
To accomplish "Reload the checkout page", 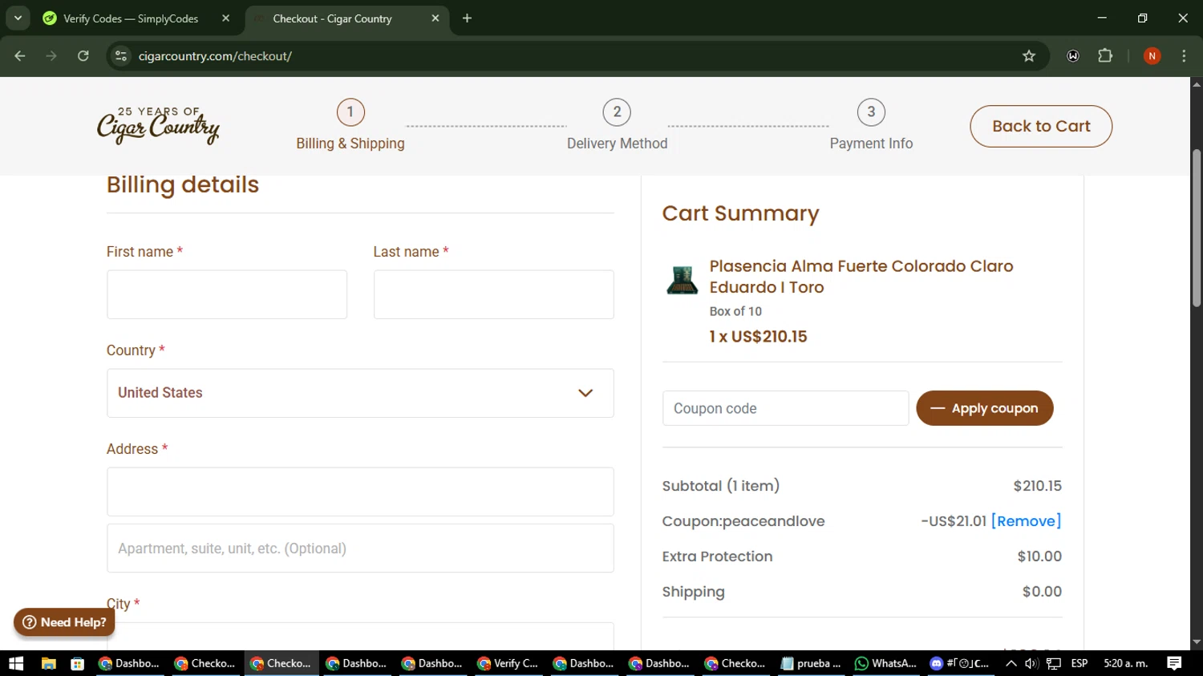I will pyautogui.click(x=83, y=56).
